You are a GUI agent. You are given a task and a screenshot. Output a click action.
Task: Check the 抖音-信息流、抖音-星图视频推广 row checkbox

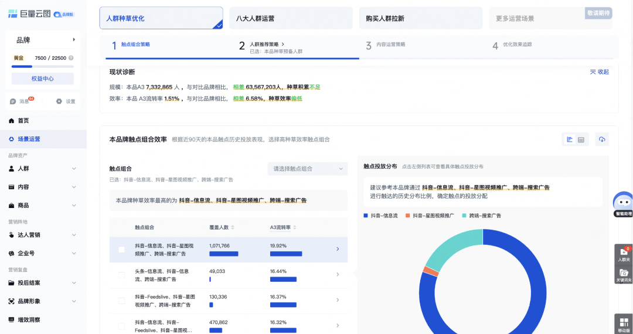(121, 250)
